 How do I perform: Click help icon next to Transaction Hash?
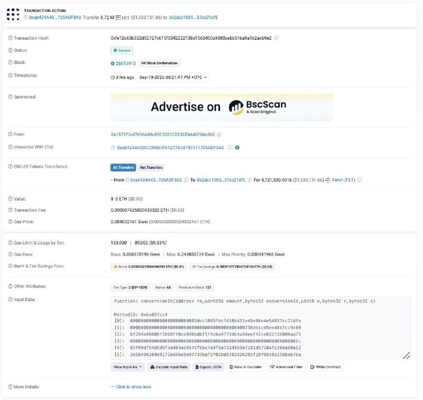pyautogui.click(x=10, y=38)
